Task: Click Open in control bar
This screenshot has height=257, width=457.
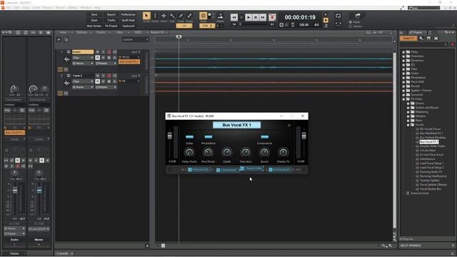Action: pyautogui.click(x=94, y=20)
